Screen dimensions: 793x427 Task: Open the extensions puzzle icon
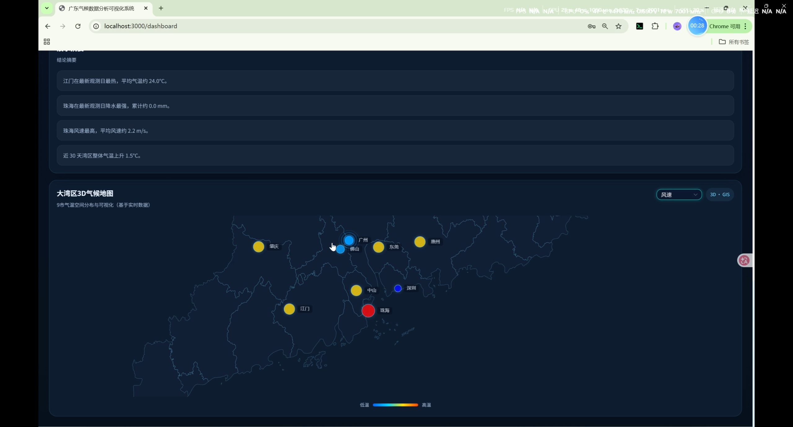click(x=655, y=26)
